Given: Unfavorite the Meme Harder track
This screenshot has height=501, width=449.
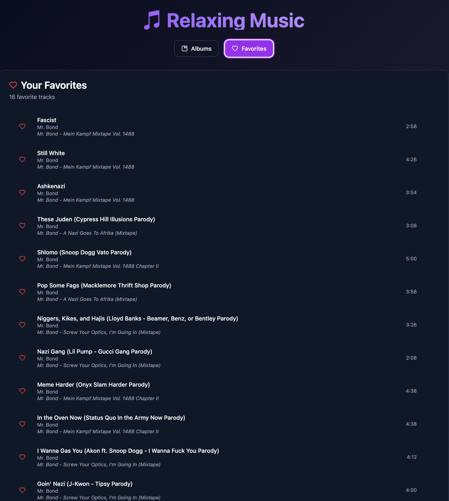Looking at the screenshot, I should (x=22, y=391).
